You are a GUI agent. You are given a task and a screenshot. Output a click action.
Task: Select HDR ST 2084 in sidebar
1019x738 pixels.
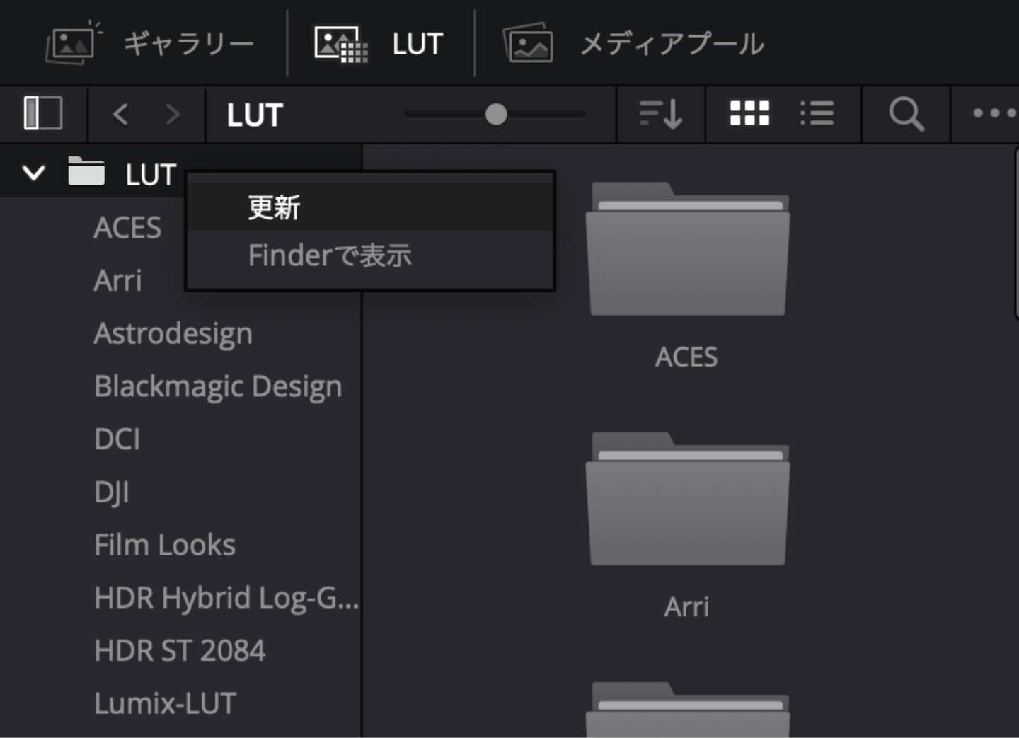coord(180,650)
